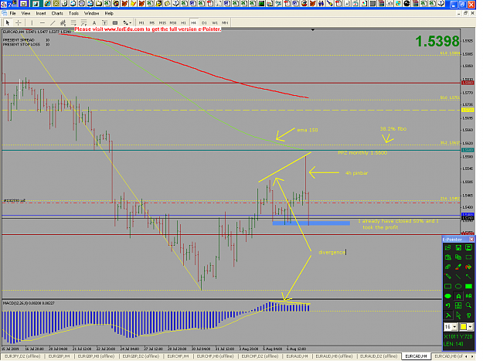Click the yellow color swatch in e-Pointer
This screenshot has width=483, height=361.
click(x=463, y=326)
